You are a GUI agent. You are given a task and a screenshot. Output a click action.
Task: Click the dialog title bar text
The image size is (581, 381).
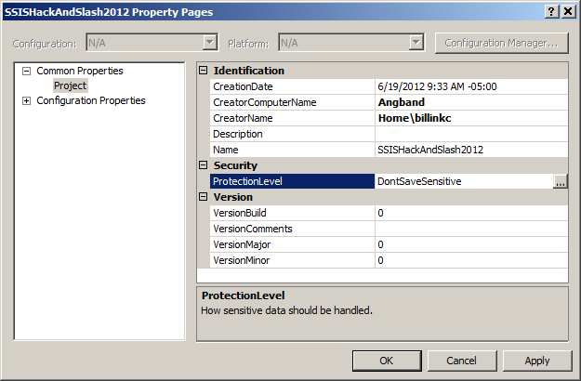(x=109, y=12)
